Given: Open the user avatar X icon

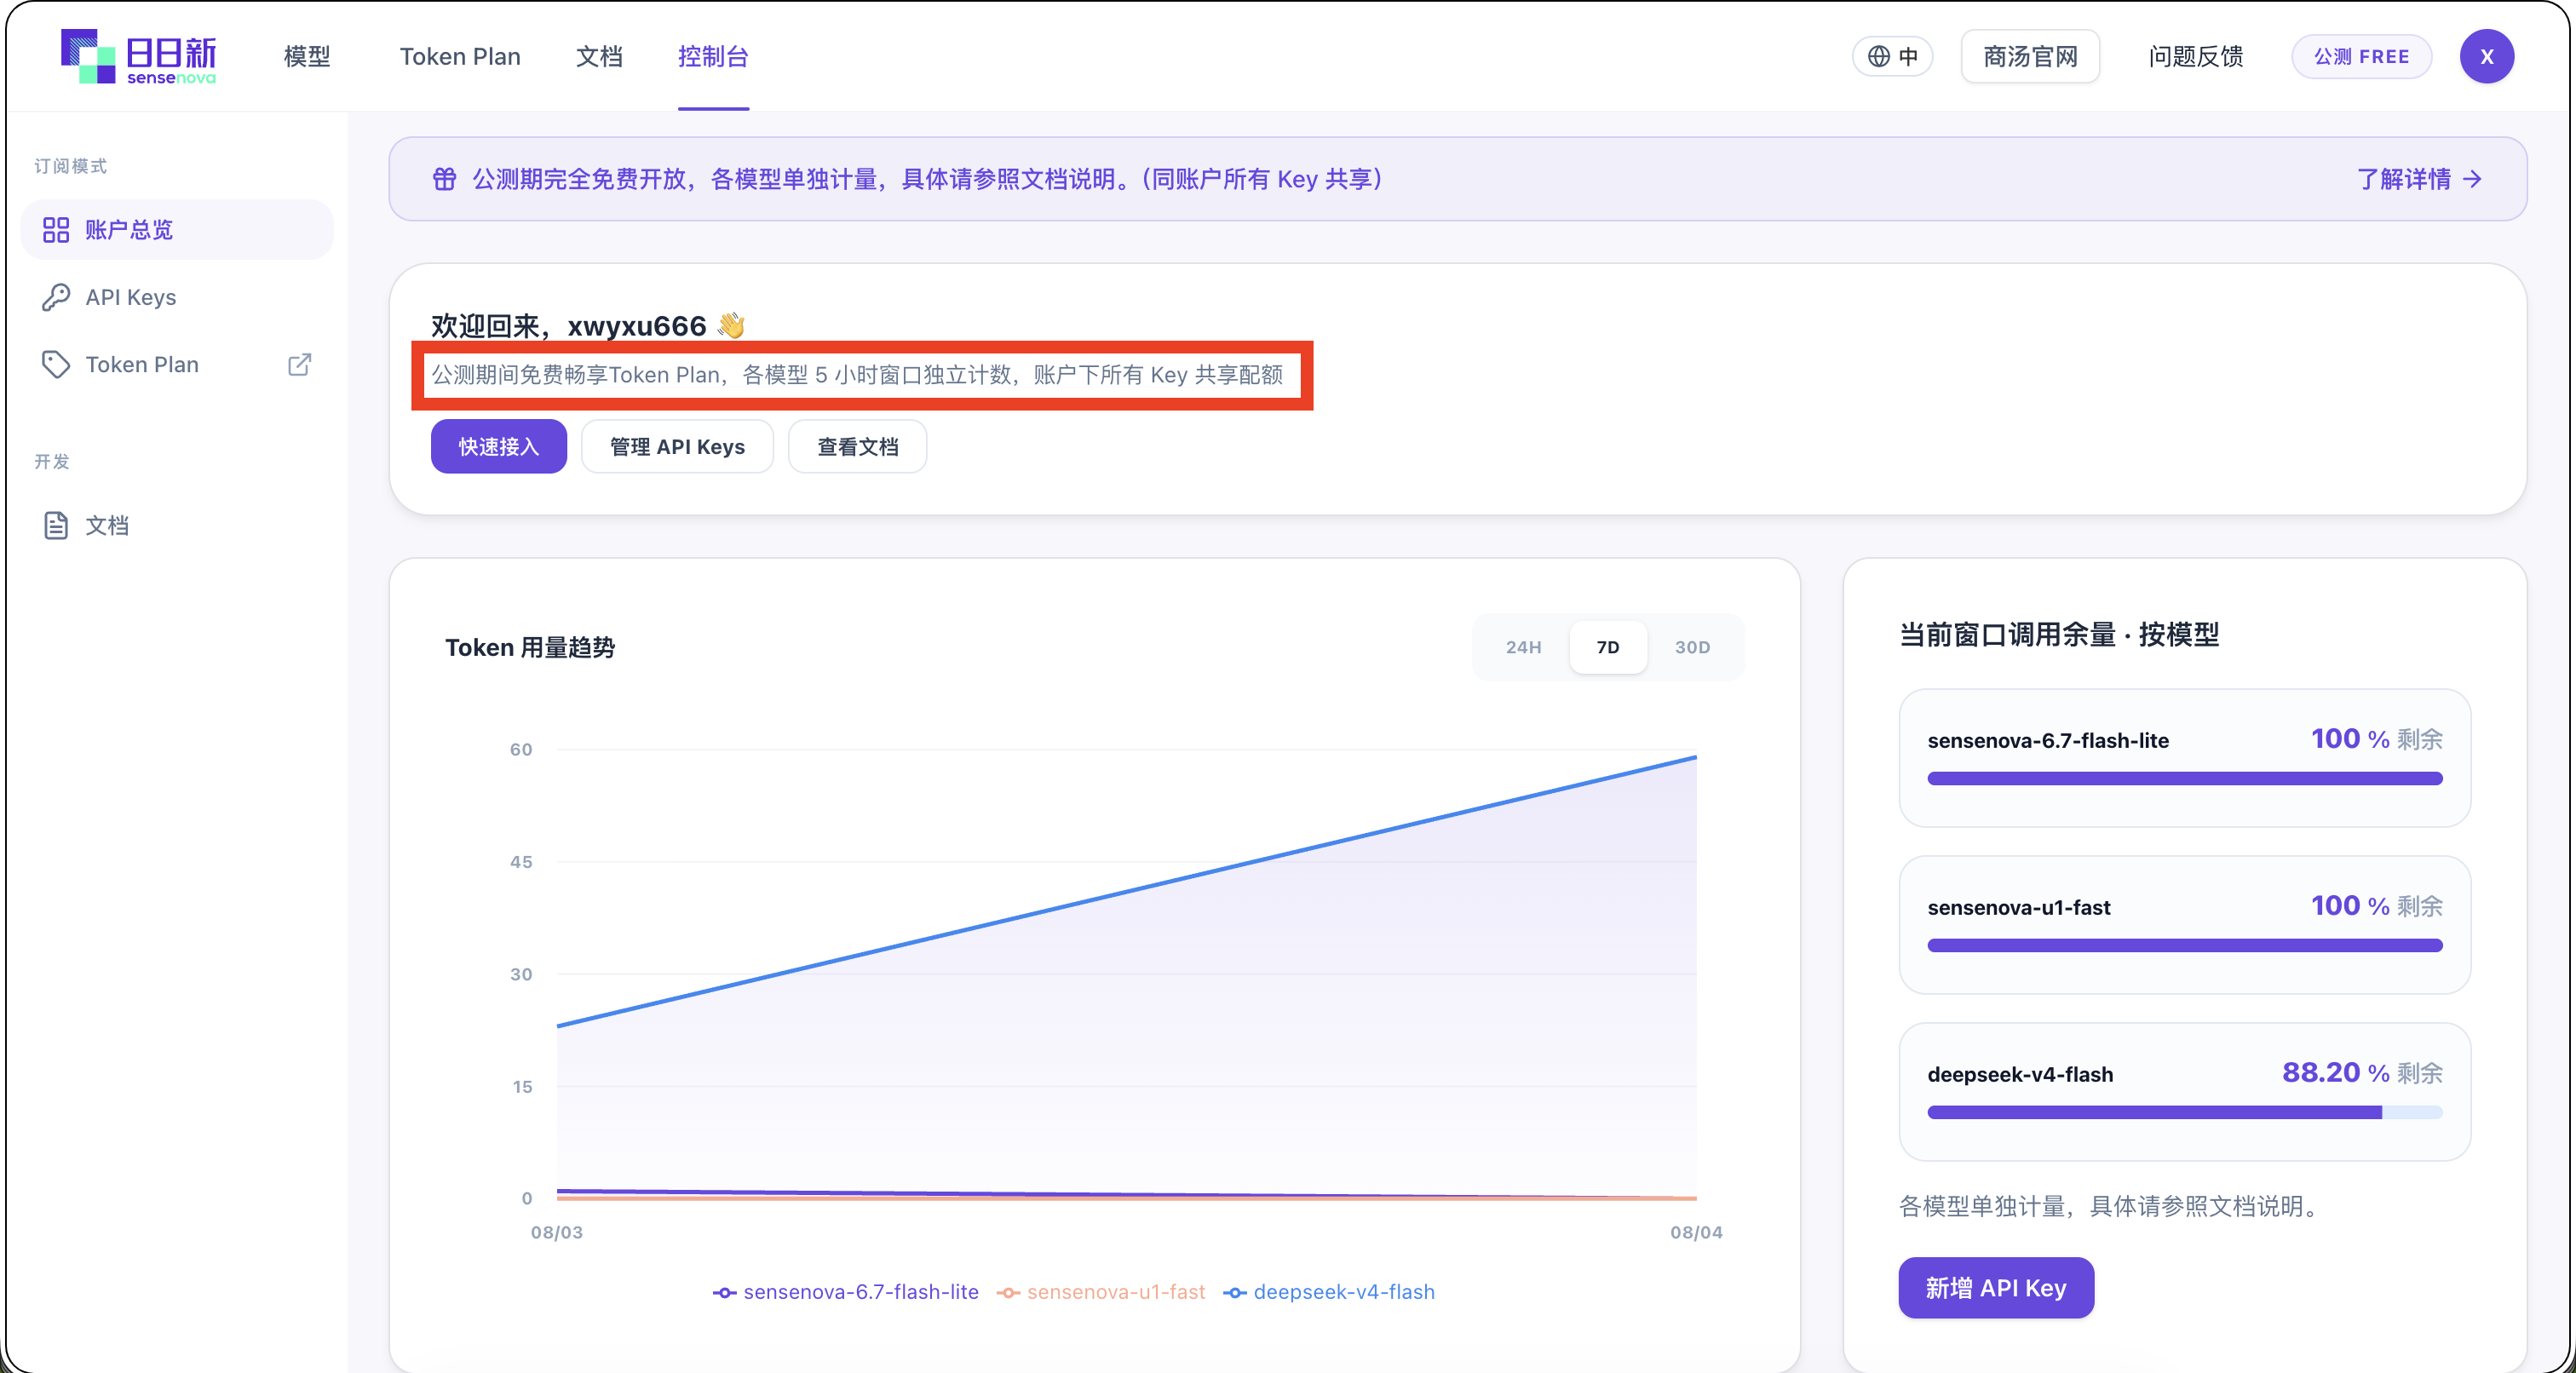Looking at the screenshot, I should pyautogui.click(x=2486, y=56).
